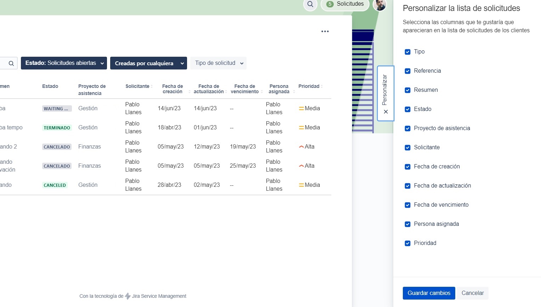541x307 pixels.
Task: Click the CANCELED green status badge
Action: pyautogui.click(x=55, y=185)
